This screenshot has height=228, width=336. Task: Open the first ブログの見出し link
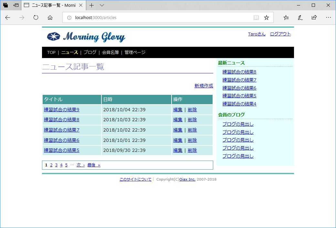pyautogui.click(x=238, y=124)
